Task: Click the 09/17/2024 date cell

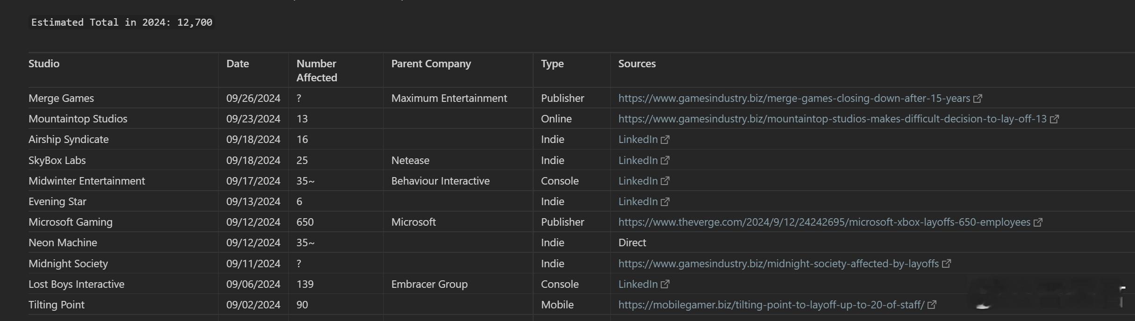Action: click(253, 181)
